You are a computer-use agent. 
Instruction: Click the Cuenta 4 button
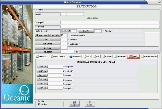tap(42, 79)
